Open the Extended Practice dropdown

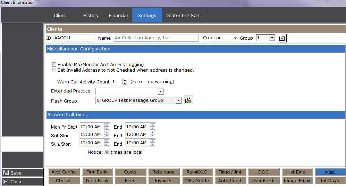click(160, 91)
